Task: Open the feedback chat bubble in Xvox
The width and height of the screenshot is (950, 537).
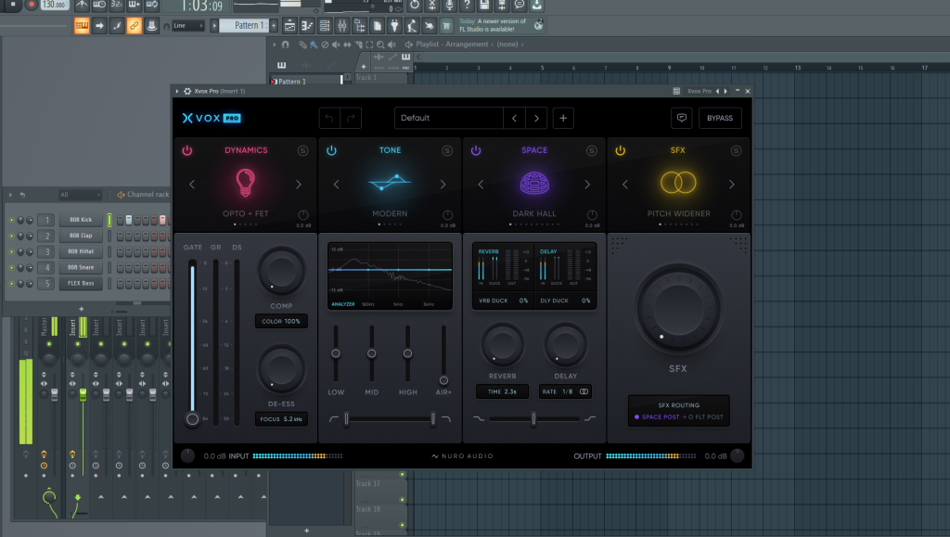Action: coord(682,118)
